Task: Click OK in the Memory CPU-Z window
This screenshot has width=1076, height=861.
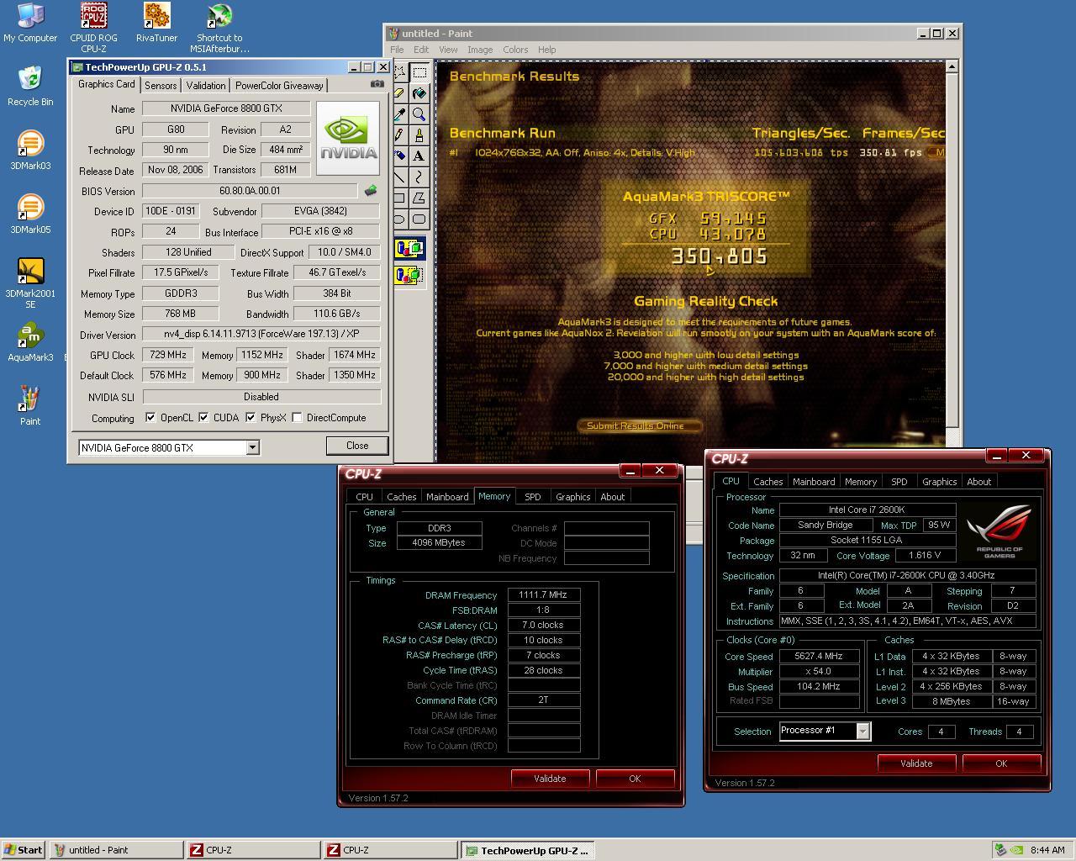Action: coord(635,779)
